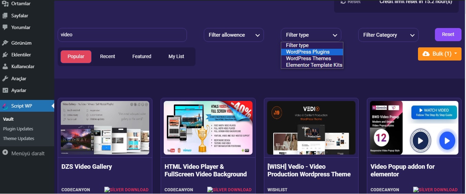This screenshot has height=194, width=466.
Task: Choose WordPress Plugins option
Action: pyautogui.click(x=312, y=52)
